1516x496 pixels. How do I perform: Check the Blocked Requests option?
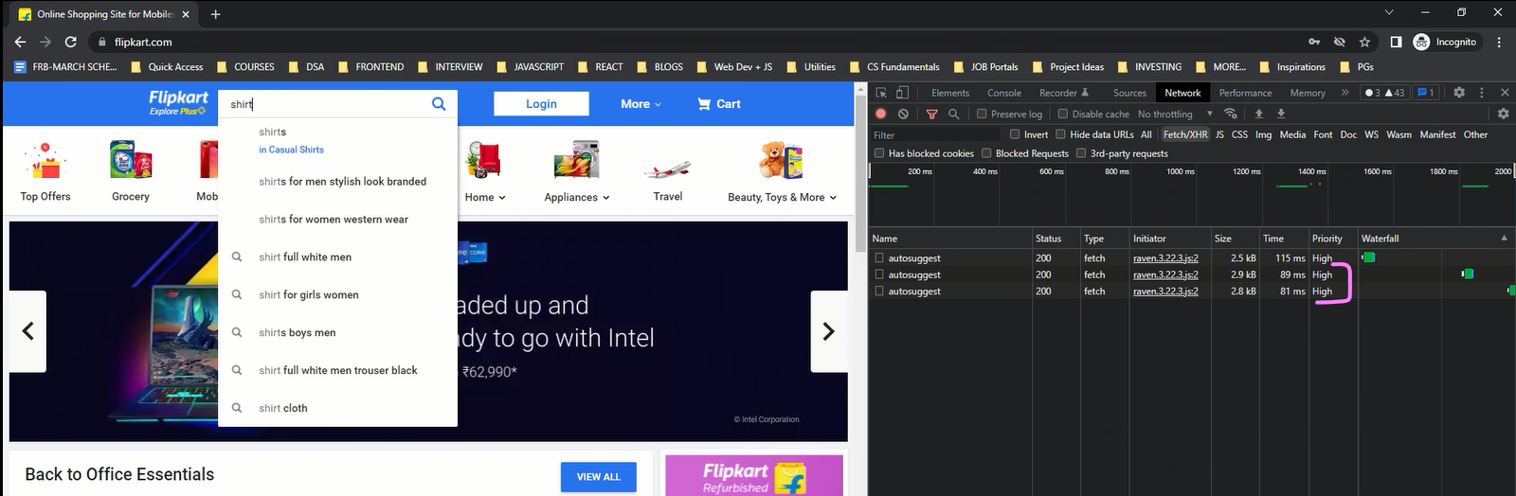click(x=986, y=153)
